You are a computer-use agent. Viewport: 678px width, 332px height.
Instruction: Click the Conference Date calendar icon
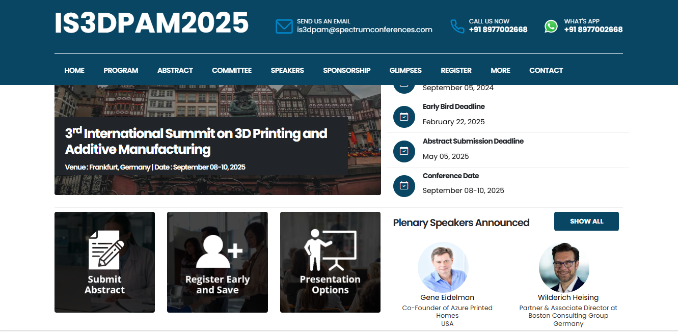point(404,186)
